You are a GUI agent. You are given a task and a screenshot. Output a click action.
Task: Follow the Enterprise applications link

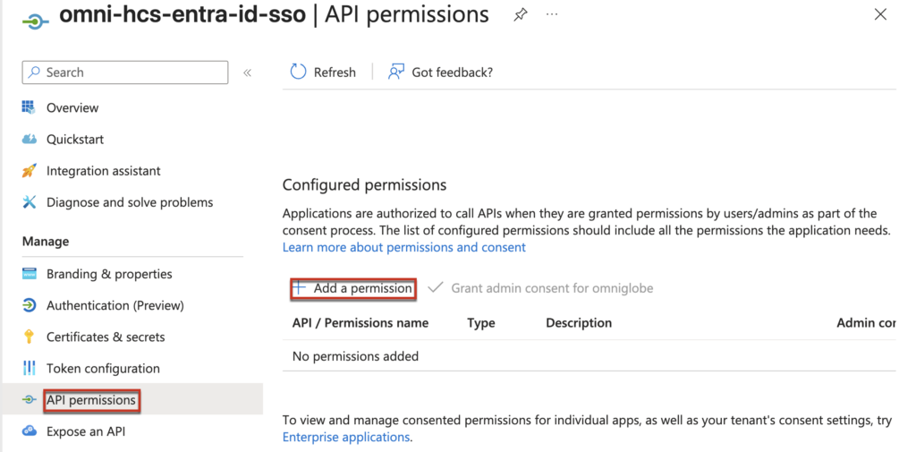[346, 438]
